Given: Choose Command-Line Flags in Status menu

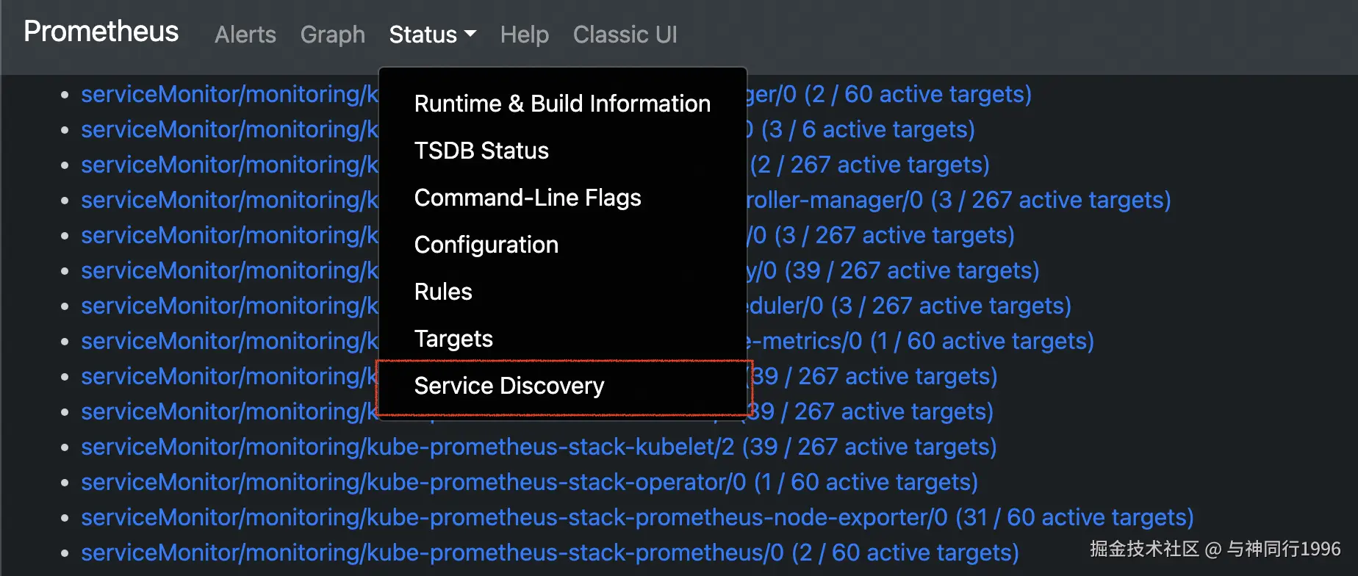Looking at the screenshot, I should [x=528, y=198].
